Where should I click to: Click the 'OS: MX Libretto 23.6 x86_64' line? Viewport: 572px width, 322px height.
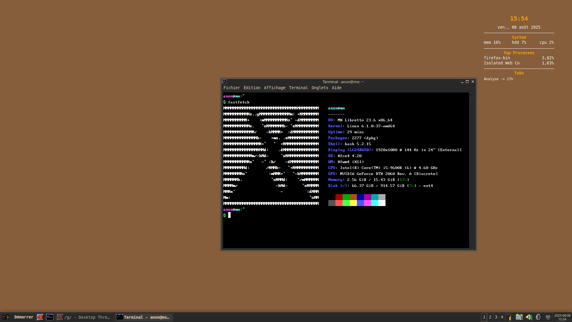pos(360,120)
